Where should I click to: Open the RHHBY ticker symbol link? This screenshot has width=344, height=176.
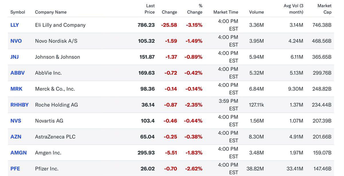coord(19,105)
